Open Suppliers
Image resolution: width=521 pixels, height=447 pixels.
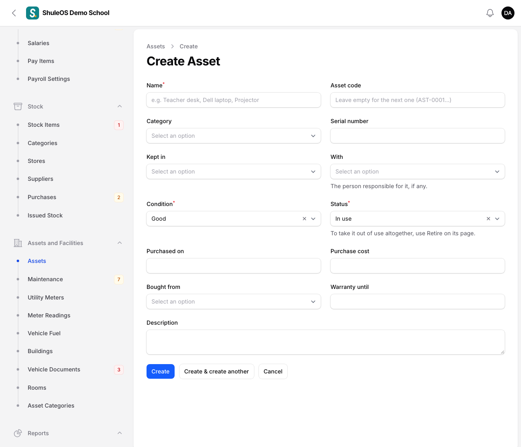tap(40, 179)
